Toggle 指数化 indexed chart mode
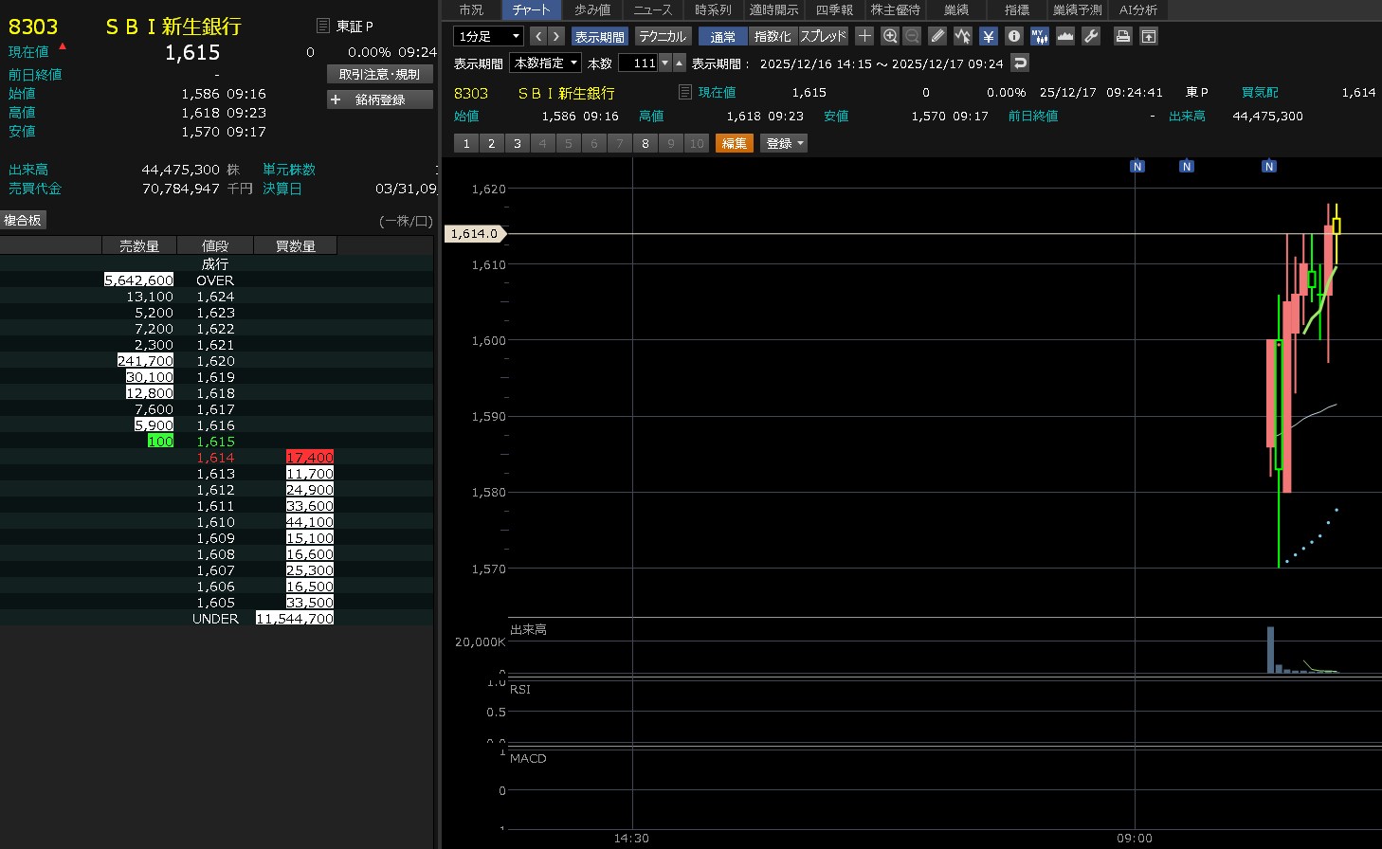The height and width of the screenshot is (849, 1382). (x=773, y=36)
